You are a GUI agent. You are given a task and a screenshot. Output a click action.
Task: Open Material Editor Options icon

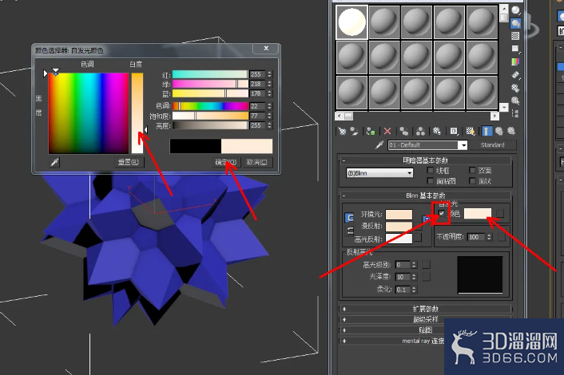click(515, 88)
